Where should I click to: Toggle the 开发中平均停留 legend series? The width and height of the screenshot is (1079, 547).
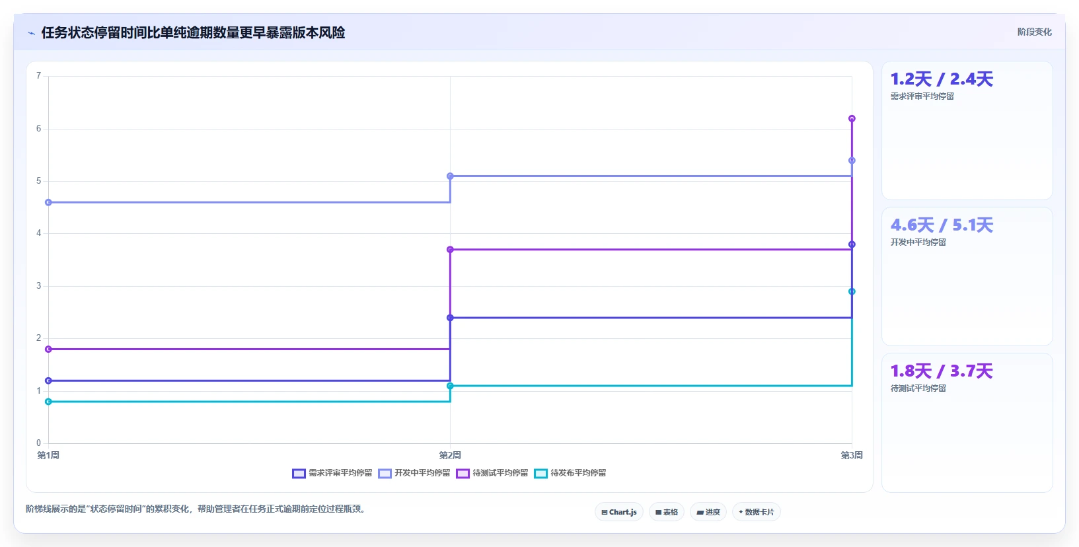coord(414,473)
